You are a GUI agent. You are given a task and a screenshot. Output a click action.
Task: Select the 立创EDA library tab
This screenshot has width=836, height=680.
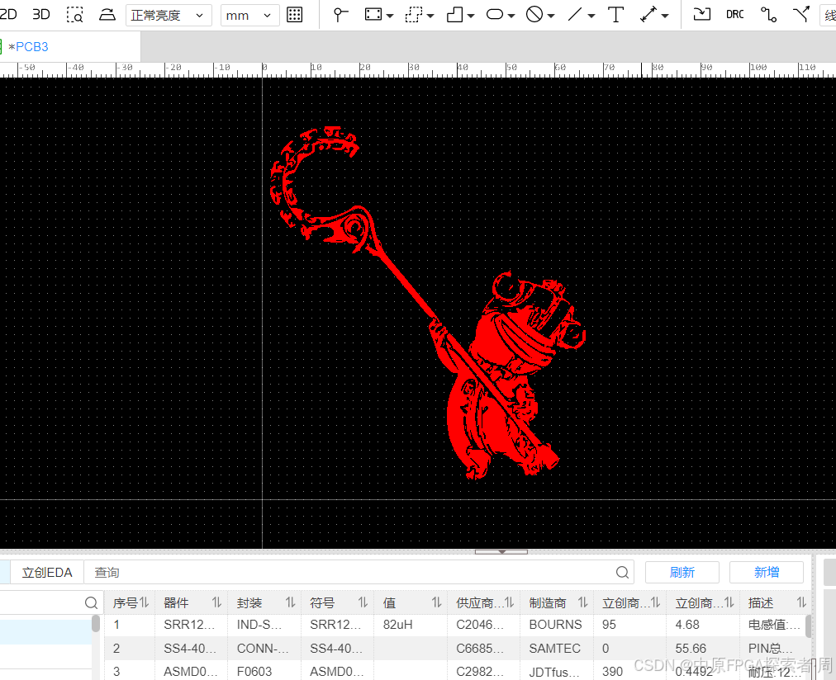click(x=47, y=573)
